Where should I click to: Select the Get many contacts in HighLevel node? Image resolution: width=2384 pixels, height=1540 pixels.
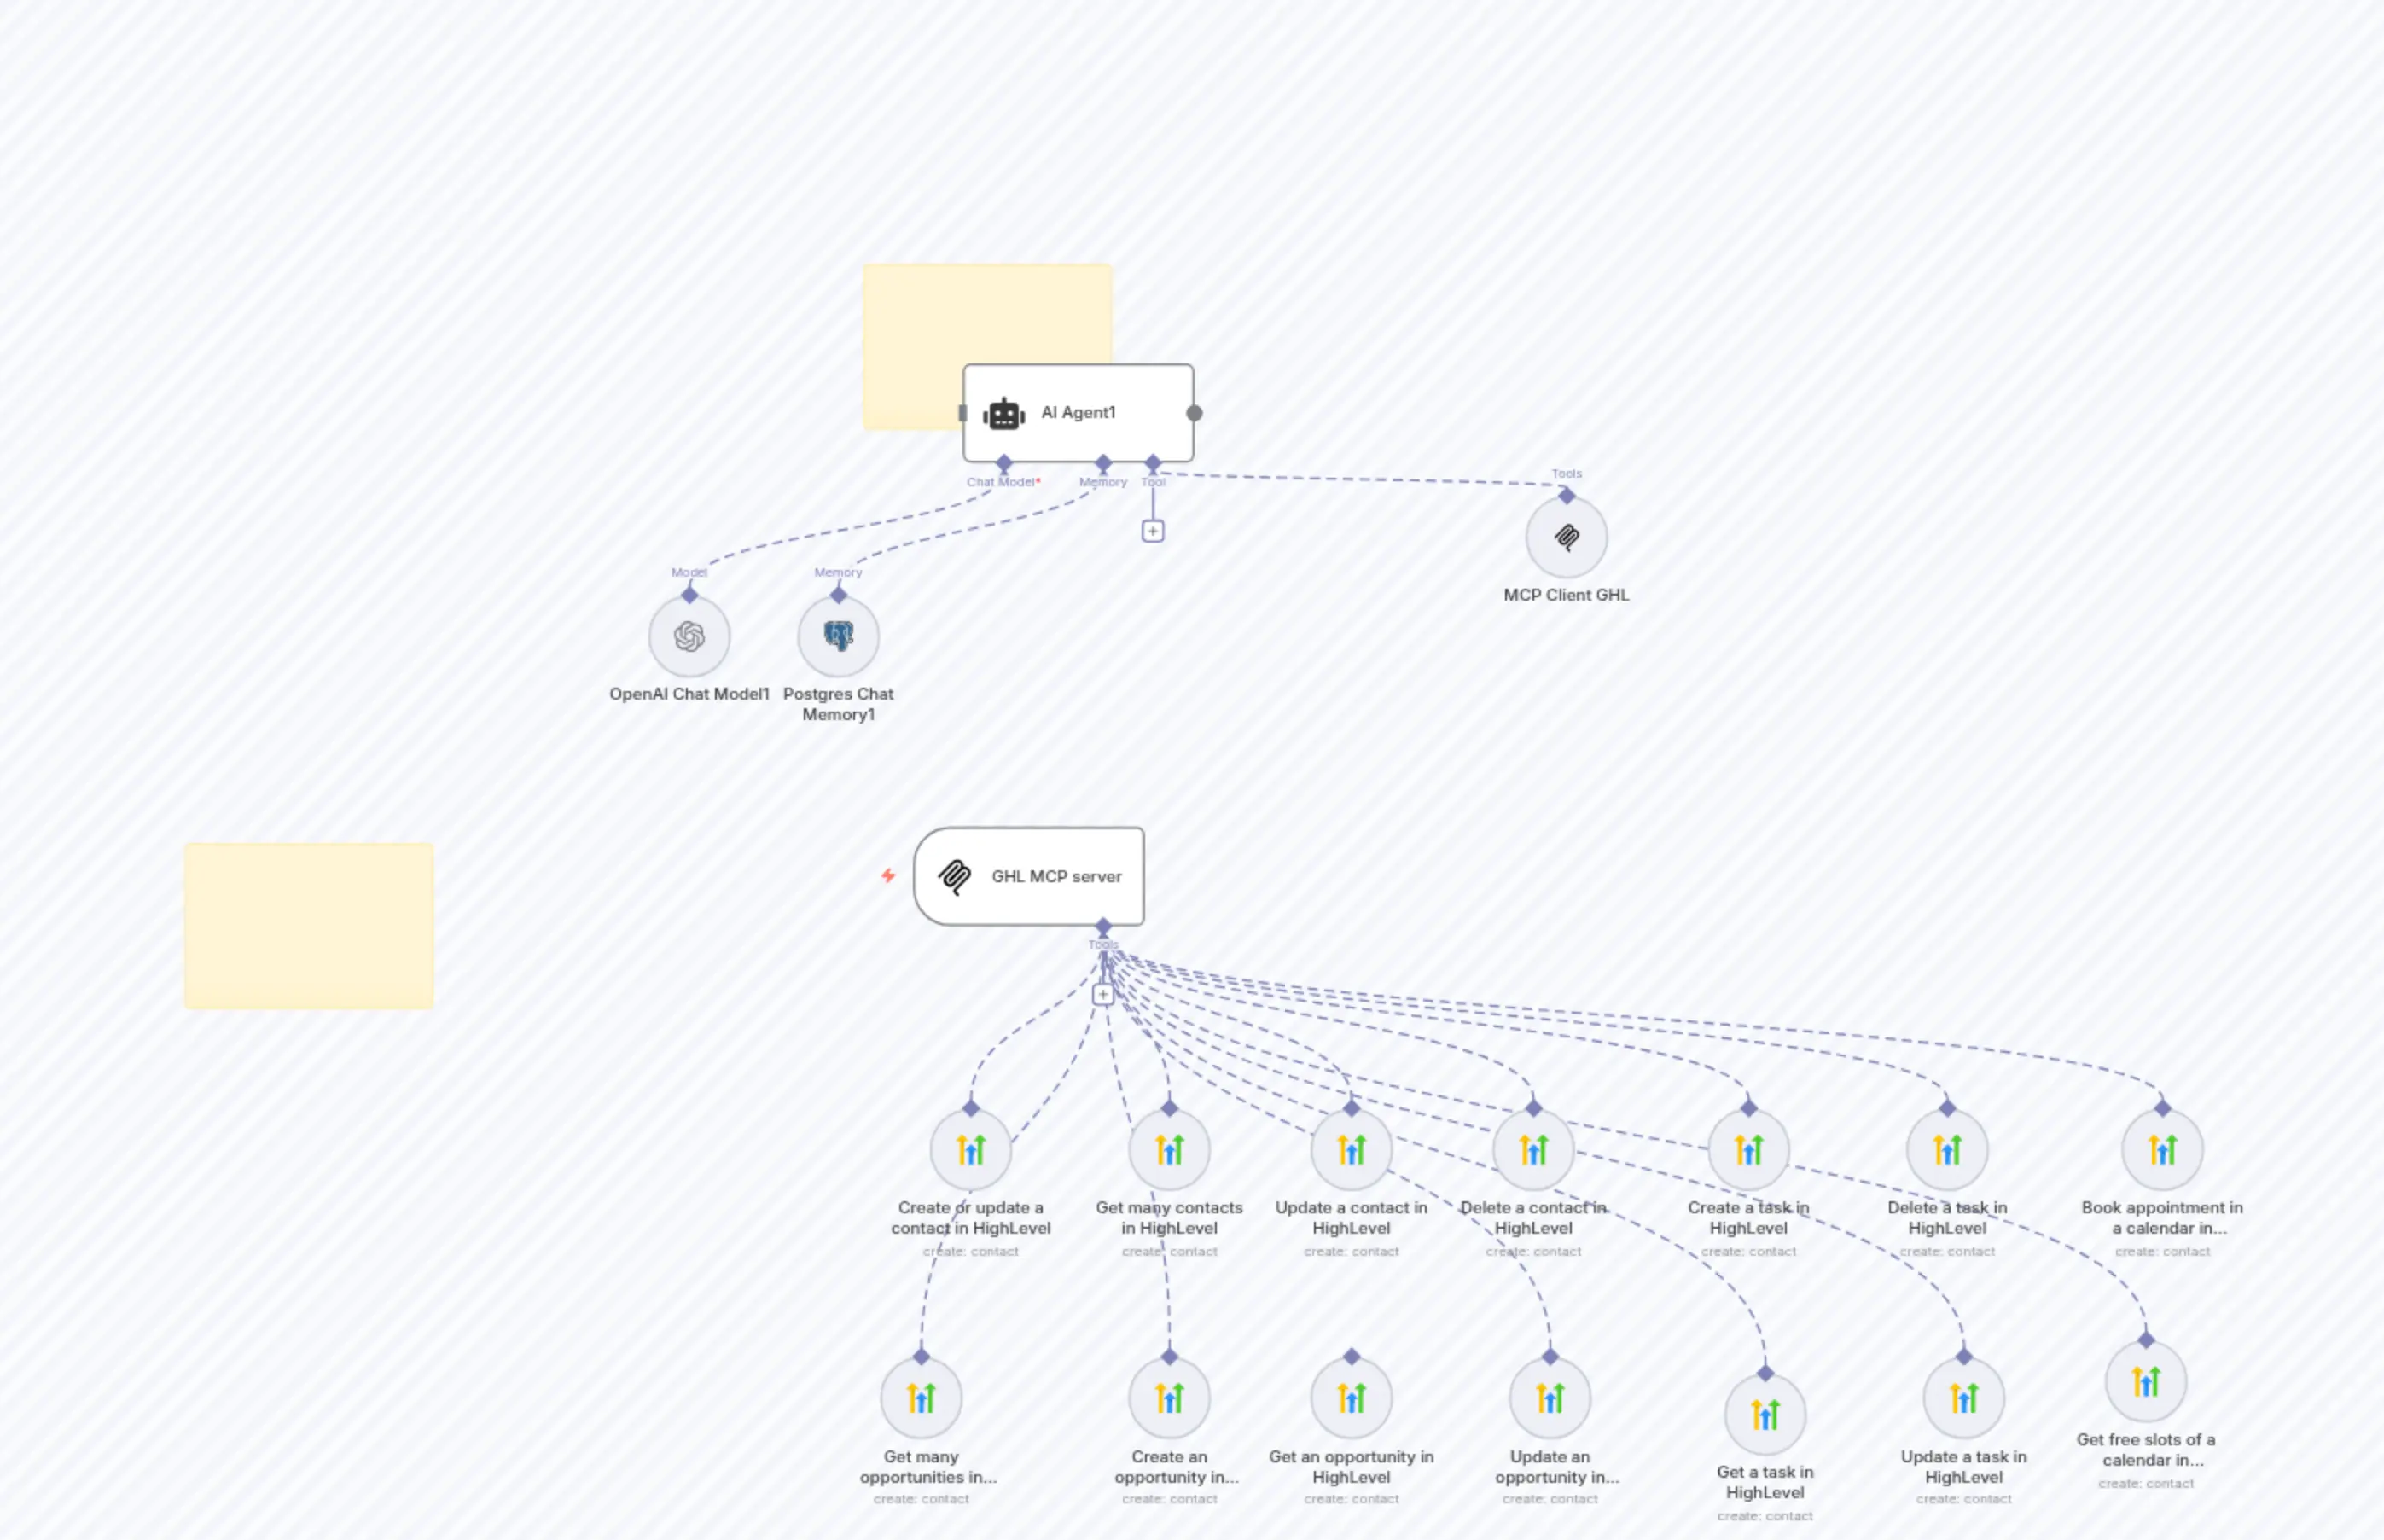pos(1169,1149)
